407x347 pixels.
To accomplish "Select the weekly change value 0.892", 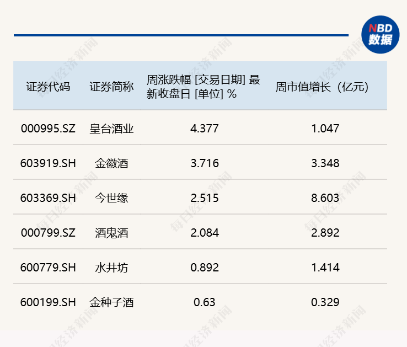I will point(205,268).
